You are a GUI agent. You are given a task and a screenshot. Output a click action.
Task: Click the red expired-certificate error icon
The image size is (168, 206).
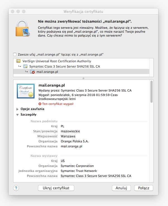pyautogui.click(x=40, y=104)
